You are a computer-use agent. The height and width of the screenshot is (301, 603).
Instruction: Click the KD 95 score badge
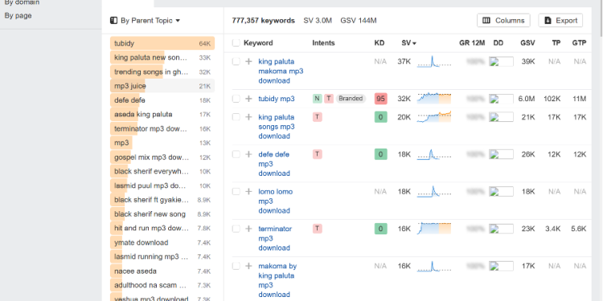point(381,99)
